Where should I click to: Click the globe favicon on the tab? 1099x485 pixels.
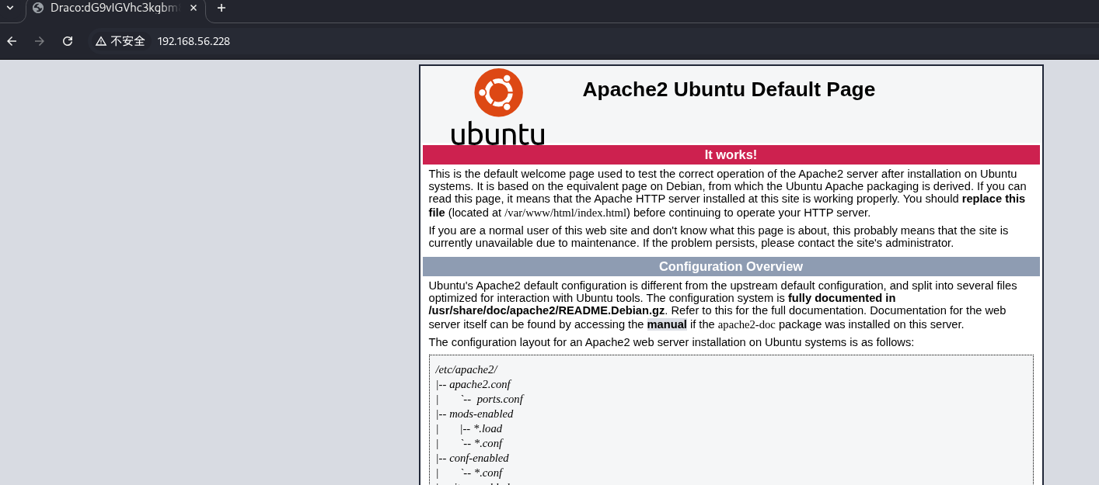coord(38,8)
